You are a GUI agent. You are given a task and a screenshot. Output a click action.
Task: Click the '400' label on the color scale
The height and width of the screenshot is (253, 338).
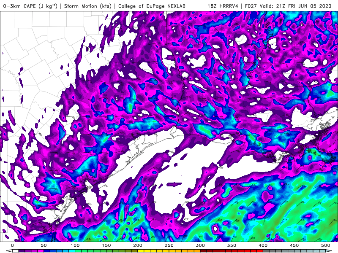[263, 245]
